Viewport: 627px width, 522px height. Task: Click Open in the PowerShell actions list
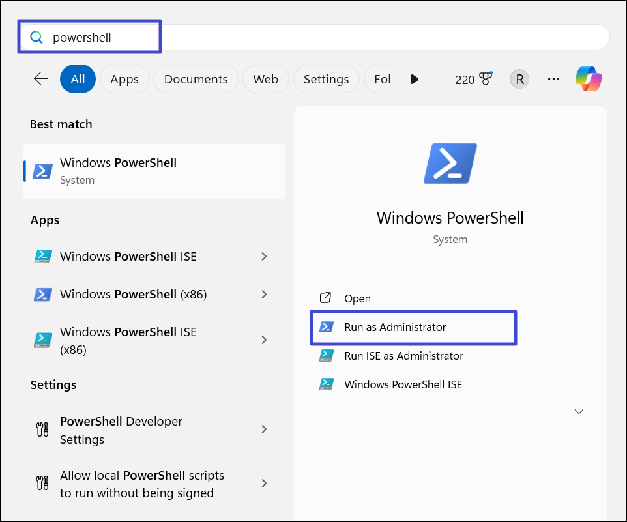tap(357, 298)
